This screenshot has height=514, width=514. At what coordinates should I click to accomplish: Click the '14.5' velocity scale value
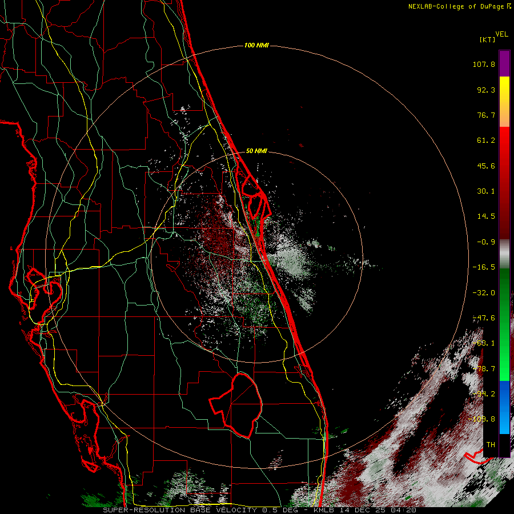[x=486, y=216]
